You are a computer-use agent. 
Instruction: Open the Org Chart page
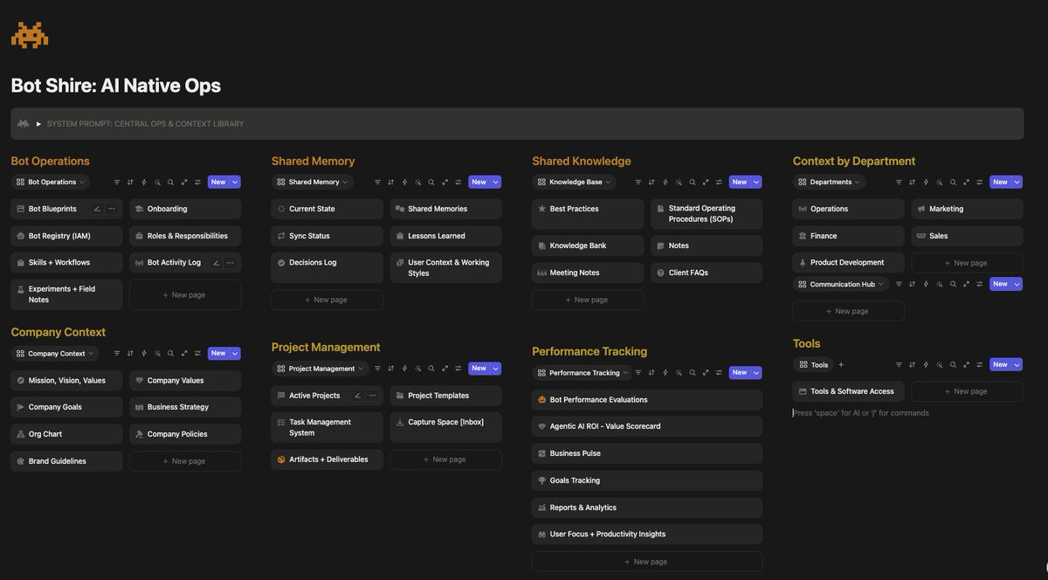point(66,434)
